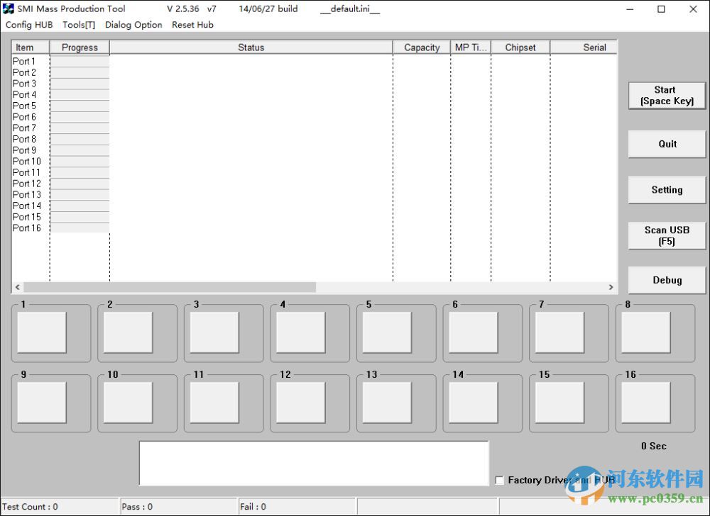Screen dimensions: 710x516
Task: Click the port slot 15 box
Action: pos(559,403)
